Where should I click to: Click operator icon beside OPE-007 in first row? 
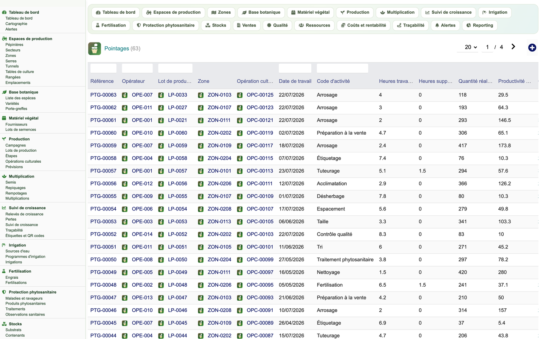pyautogui.click(x=125, y=95)
